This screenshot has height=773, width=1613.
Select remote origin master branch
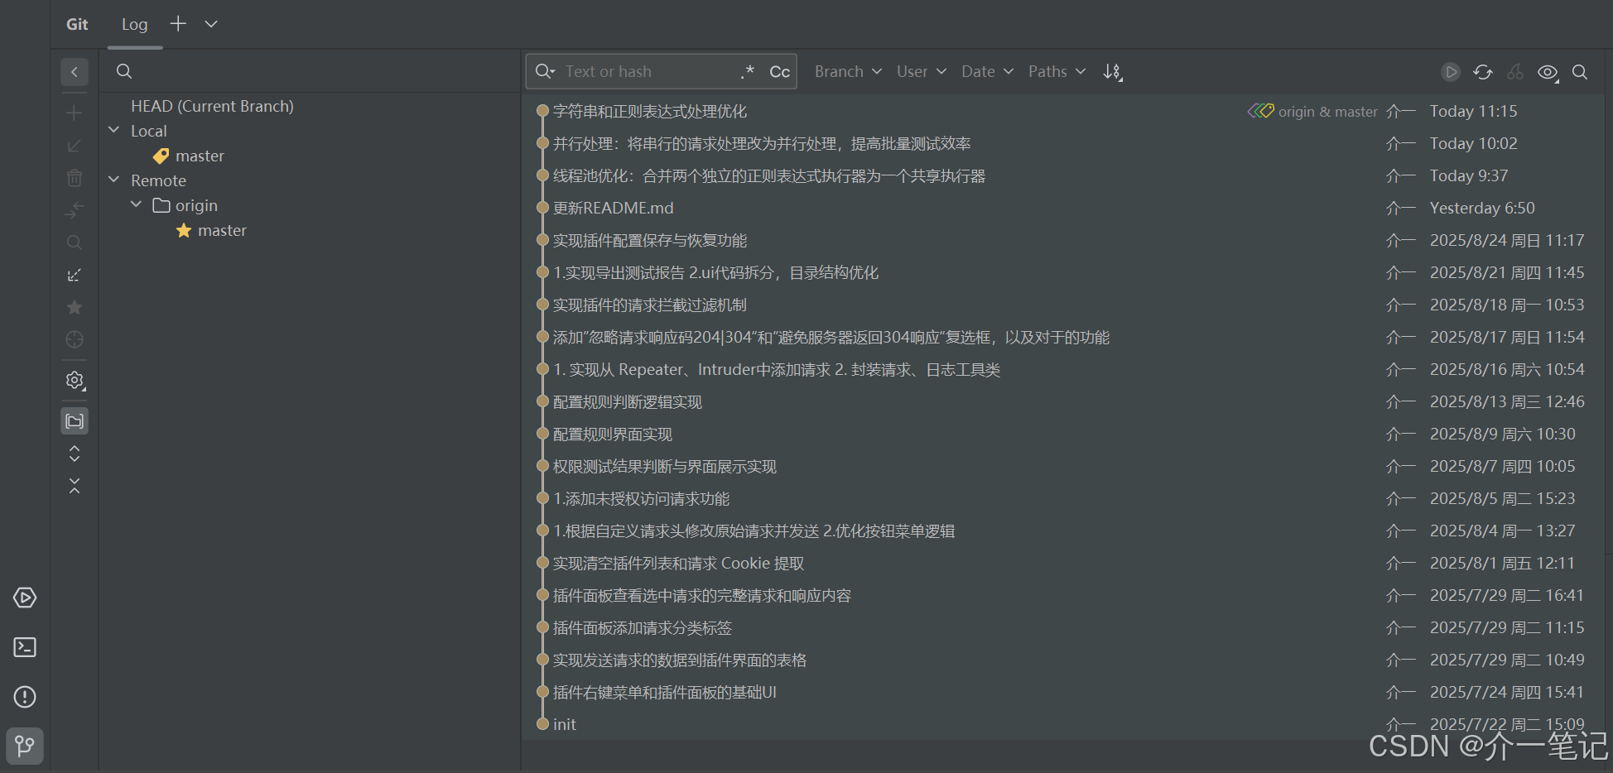(x=222, y=230)
